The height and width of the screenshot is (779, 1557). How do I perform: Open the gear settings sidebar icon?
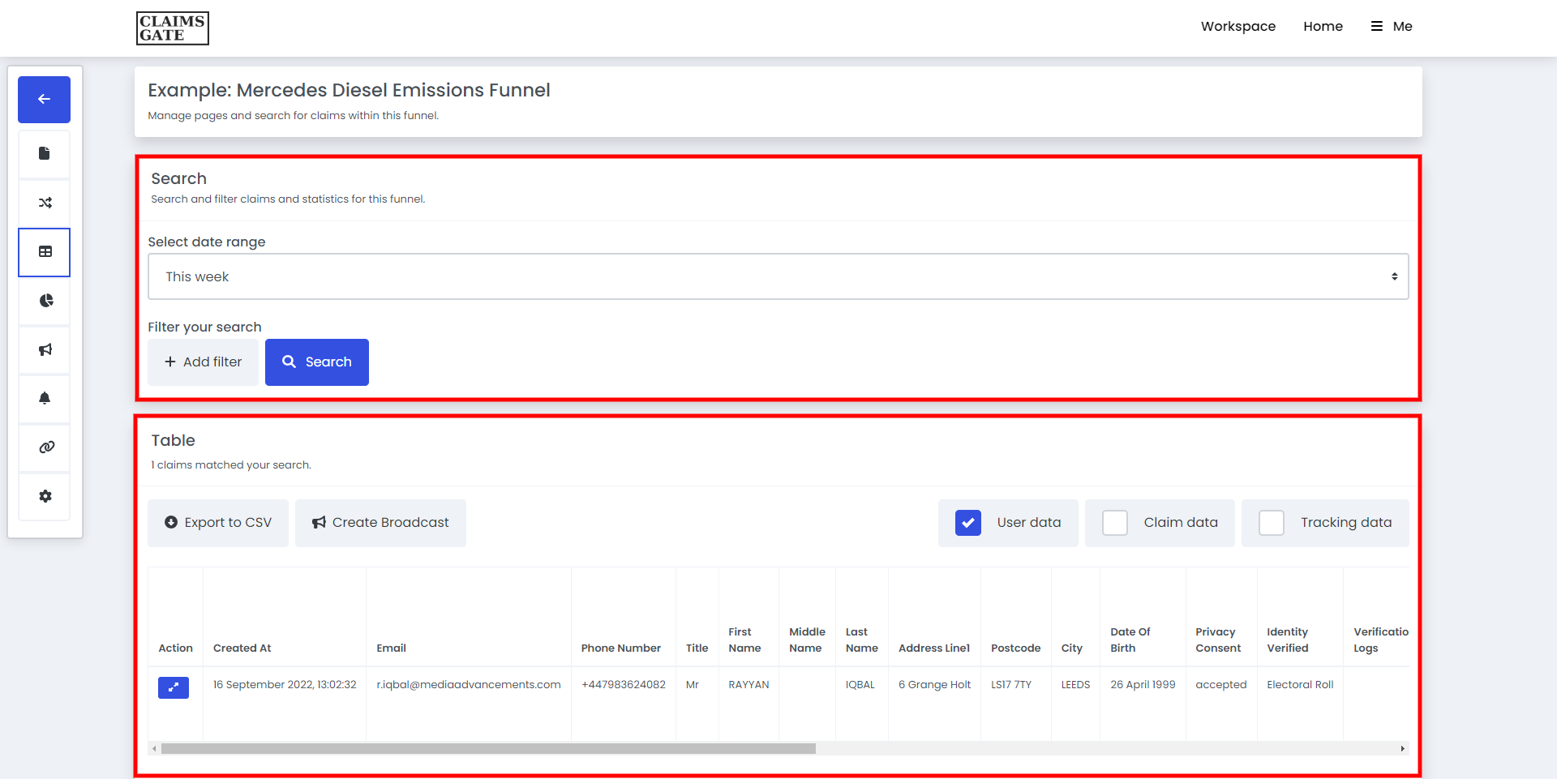tap(45, 496)
